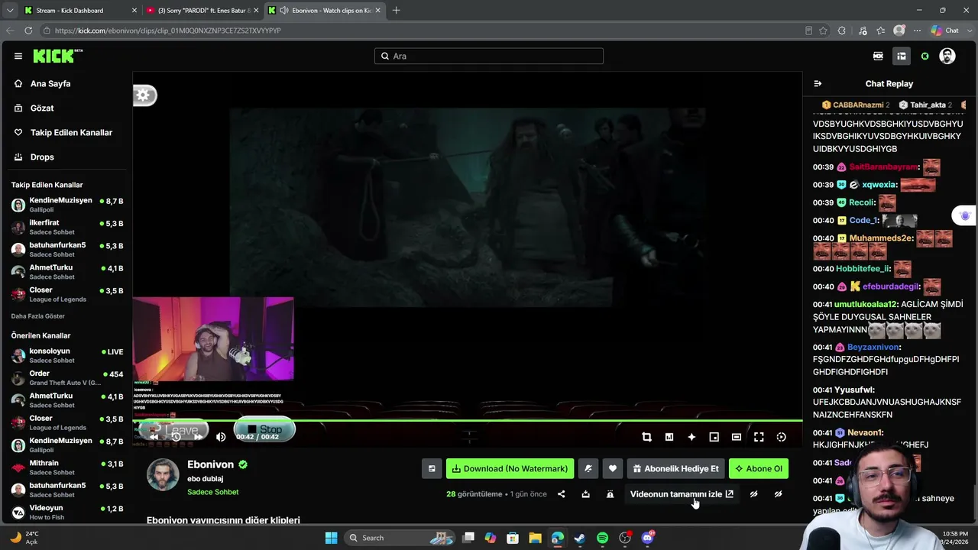Toggle the first crossed-eye visibility icon

pos(753,494)
